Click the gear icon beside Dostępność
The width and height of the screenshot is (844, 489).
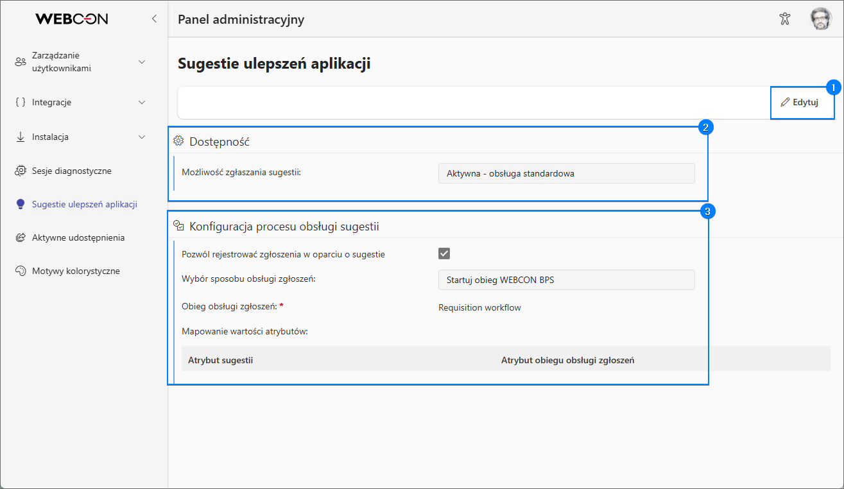pos(179,141)
